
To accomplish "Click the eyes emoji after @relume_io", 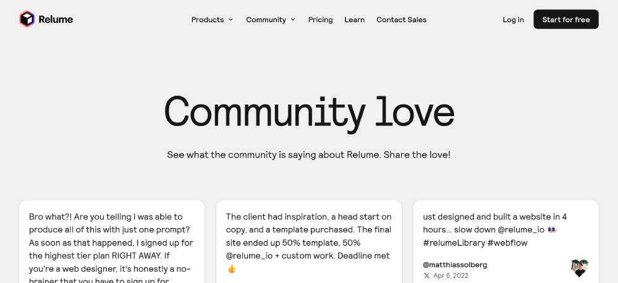I will [552, 229].
